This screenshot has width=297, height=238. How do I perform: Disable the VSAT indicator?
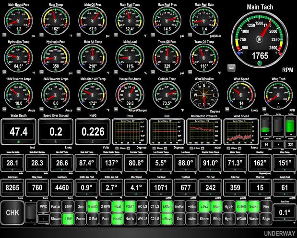[x=130, y=206]
